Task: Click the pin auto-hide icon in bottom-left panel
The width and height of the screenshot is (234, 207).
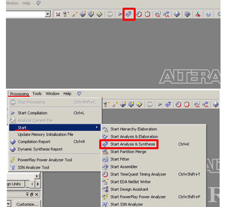Action: (27, 195)
